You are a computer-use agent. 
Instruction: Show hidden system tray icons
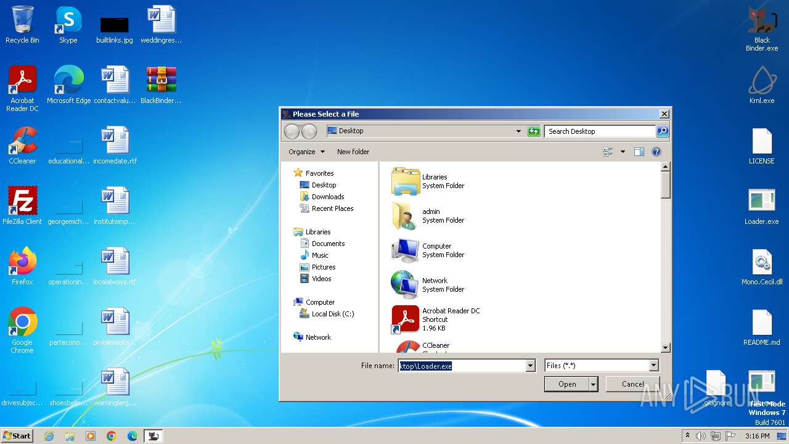coord(687,436)
